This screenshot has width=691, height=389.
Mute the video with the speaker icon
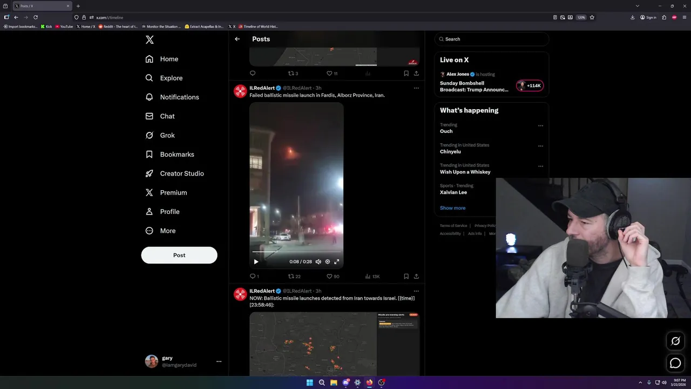tap(318, 261)
